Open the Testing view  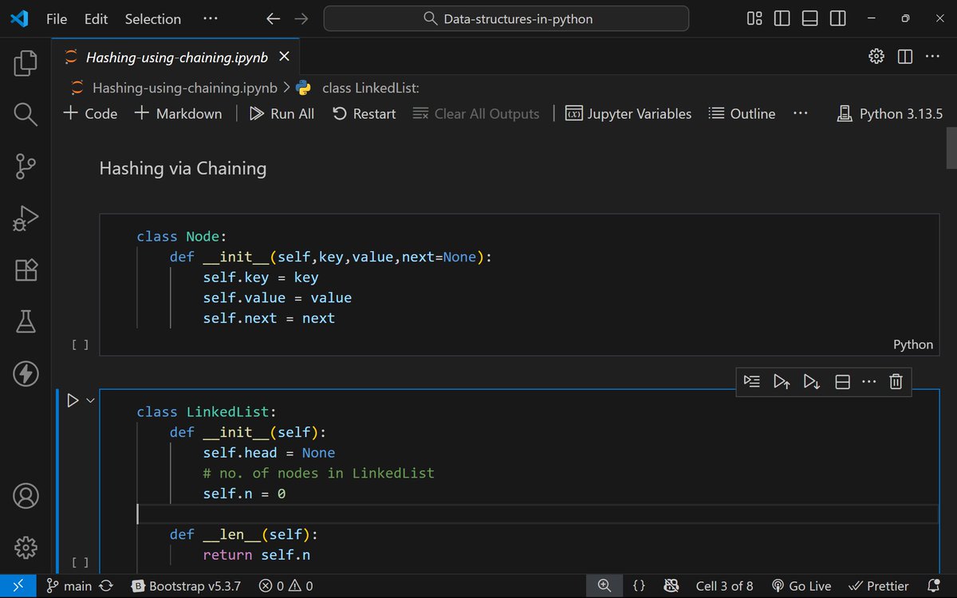[x=25, y=321]
